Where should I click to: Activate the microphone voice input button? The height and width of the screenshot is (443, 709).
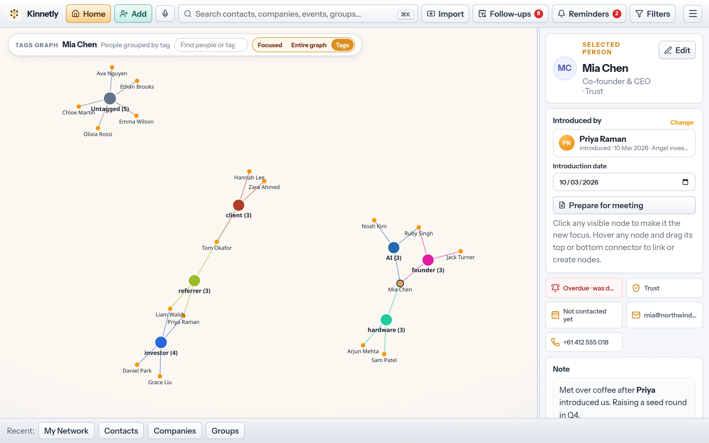165,14
